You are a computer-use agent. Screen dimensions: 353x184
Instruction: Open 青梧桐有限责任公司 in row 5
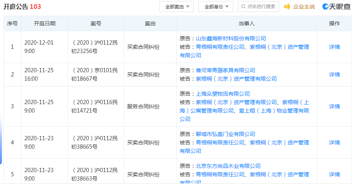point(220,174)
